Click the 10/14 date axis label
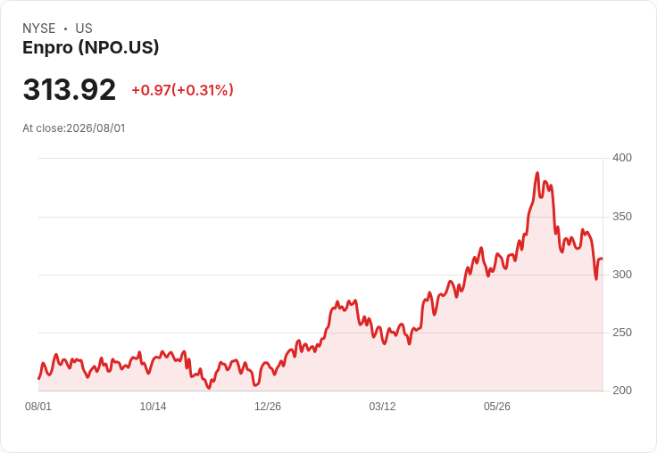The width and height of the screenshot is (657, 453). pos(153,407)
